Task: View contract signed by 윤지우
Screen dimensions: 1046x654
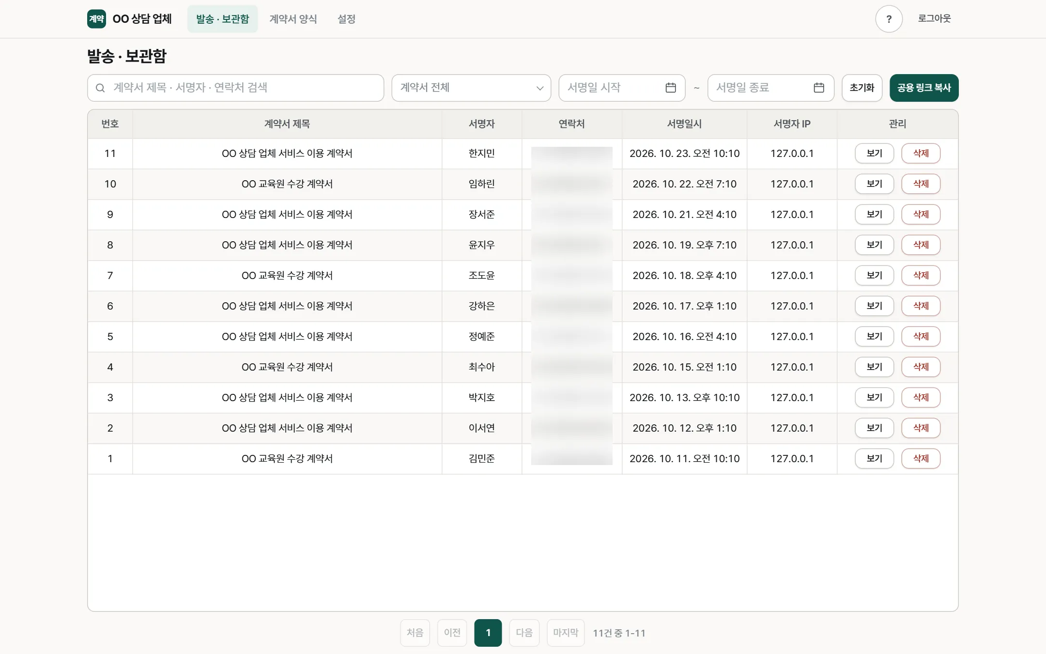Action: point(874,245)
